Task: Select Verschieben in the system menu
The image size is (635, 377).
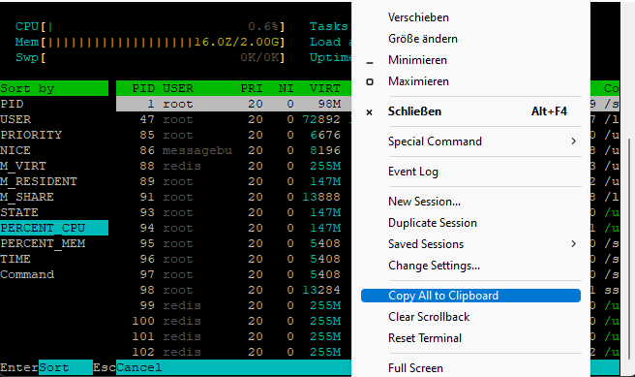Action: (470, 17)
